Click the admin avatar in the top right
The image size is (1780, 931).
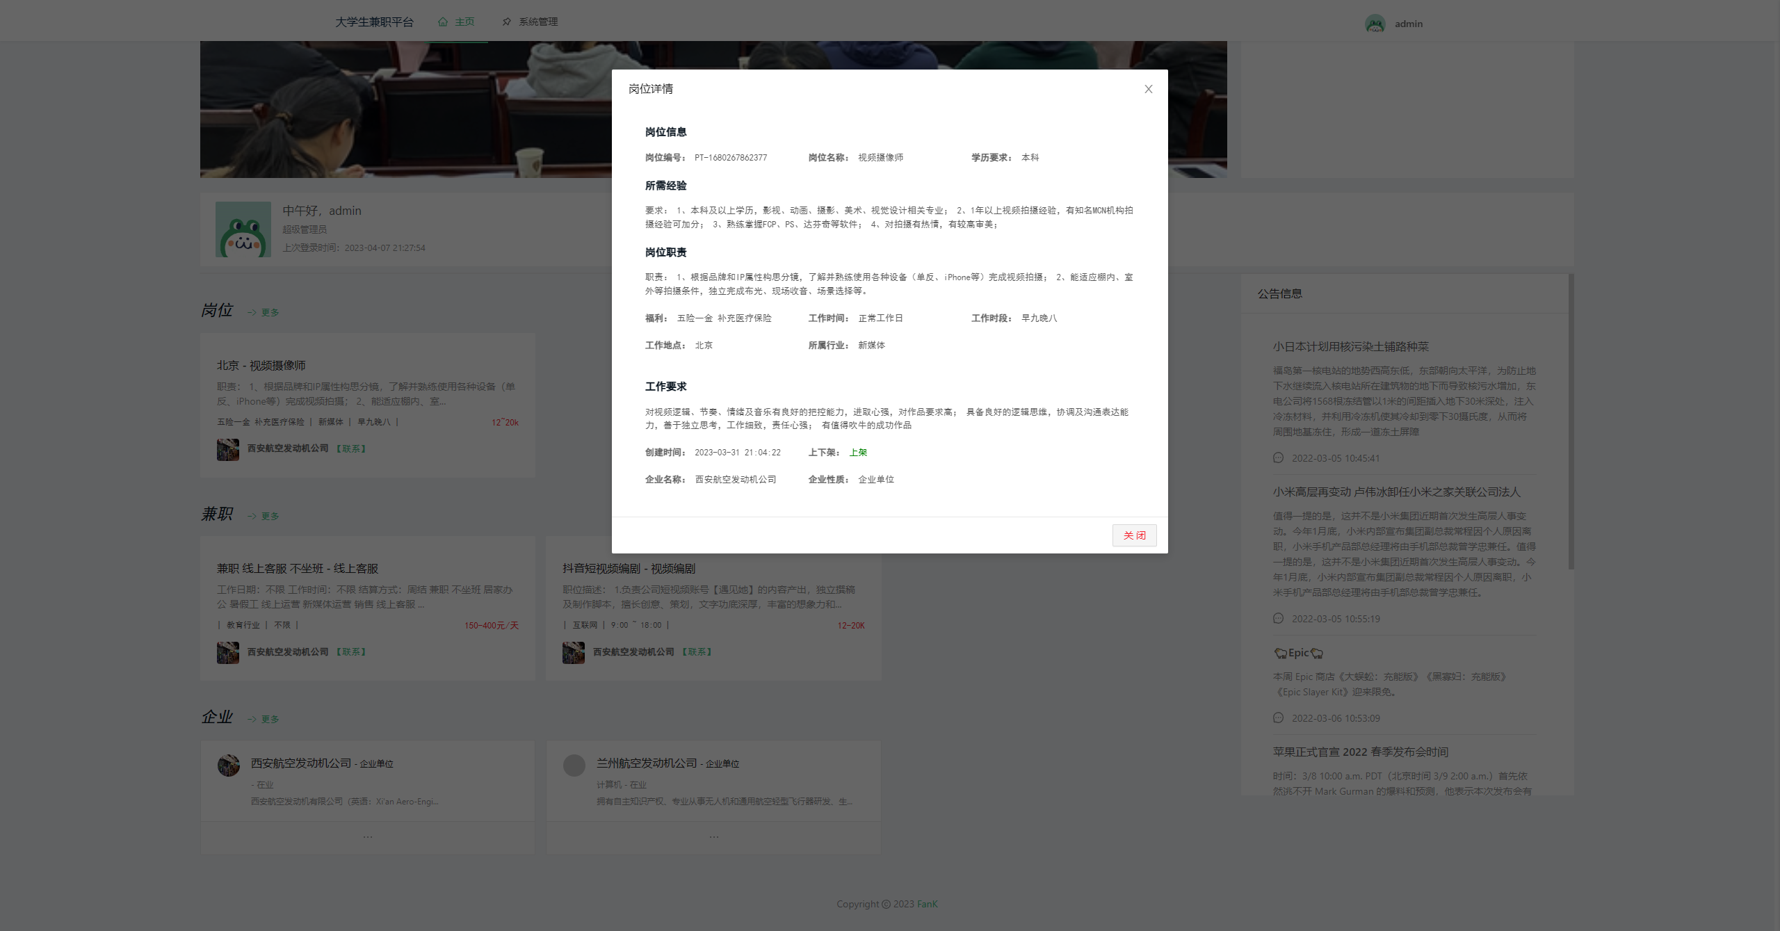coord(1375,23)
